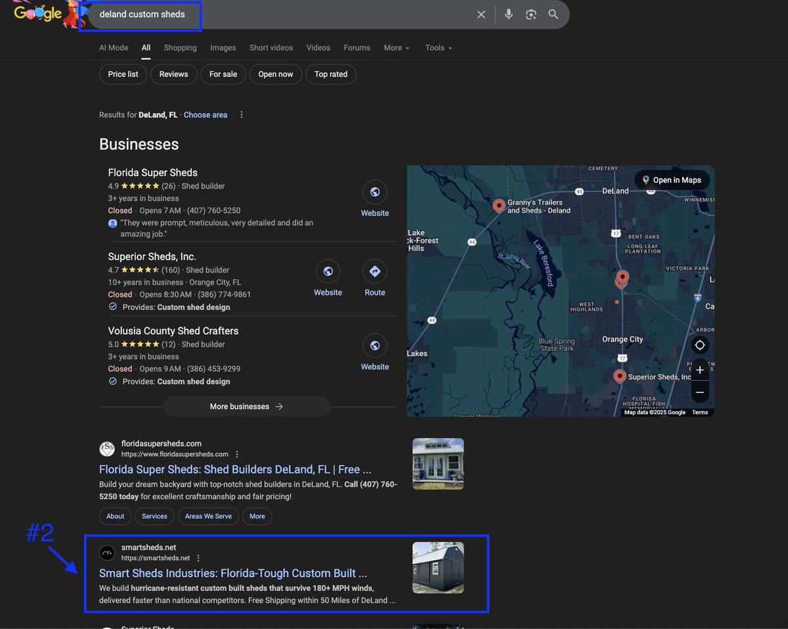The width and height of the screenshot is (788, 629).
Task: Click Florida Super Sheds phone number (407) 760-5250
Action: [x=213, y=211]
